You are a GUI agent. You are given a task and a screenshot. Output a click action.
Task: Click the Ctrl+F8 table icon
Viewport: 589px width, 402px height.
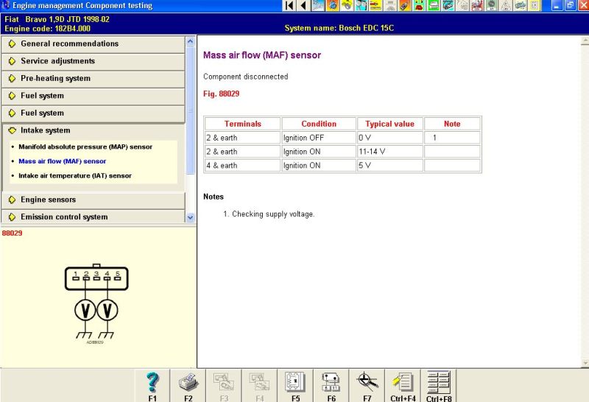coord(439,385)
